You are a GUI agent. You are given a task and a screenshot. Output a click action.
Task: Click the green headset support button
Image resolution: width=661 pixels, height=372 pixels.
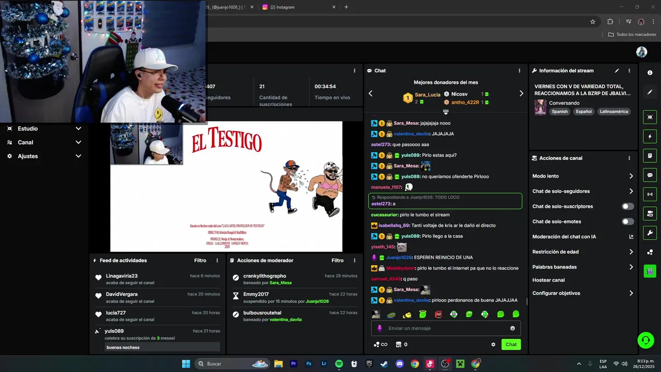[x=646, y=340]
